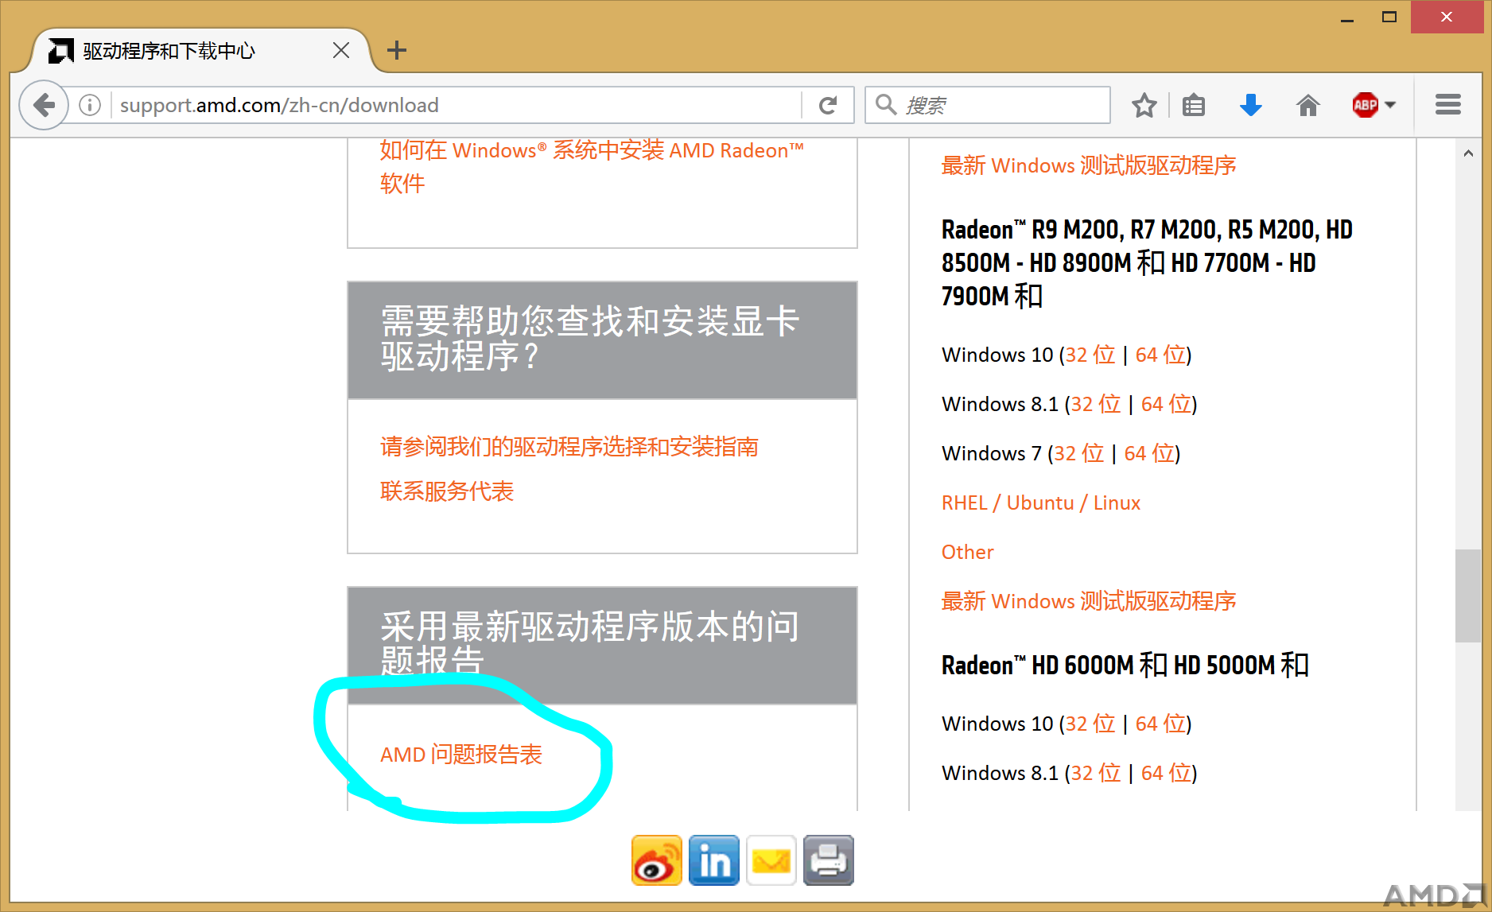
Task: Click Radeon R9 M200 series heading text
Action: (1147, 262)
